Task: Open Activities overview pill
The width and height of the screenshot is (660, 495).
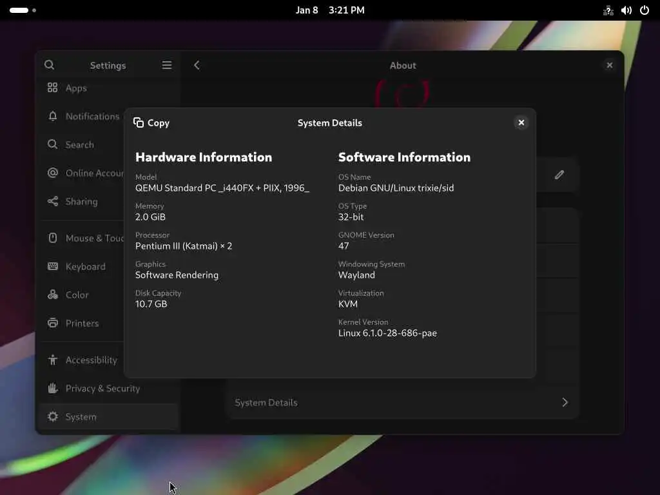Action: click(23, 10)
